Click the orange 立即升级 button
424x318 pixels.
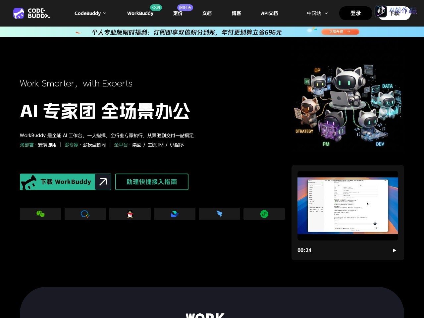point(340,32)
